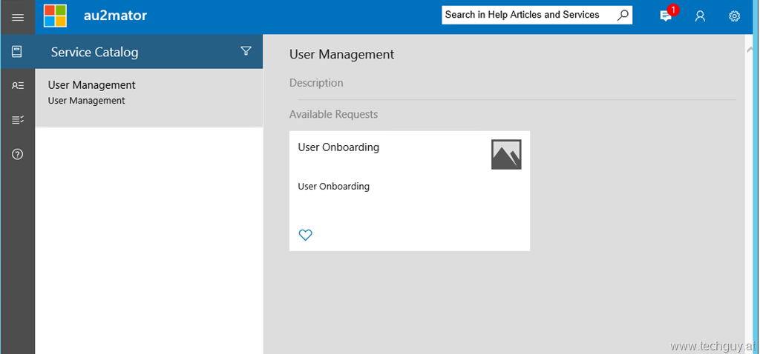Open the user list sidebar icon
The width and height of the screenshot is (760, 354).
18,86
